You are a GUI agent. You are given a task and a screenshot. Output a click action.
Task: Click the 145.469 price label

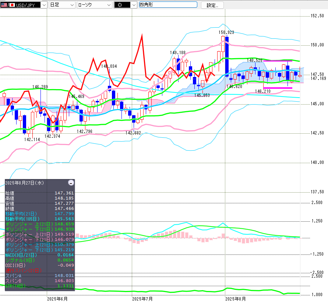pos(77,96)
